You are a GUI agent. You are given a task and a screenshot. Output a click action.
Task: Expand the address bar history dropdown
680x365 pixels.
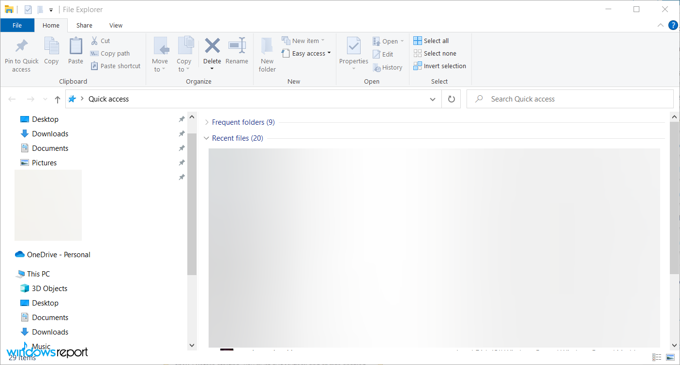(x=433, y=99)
